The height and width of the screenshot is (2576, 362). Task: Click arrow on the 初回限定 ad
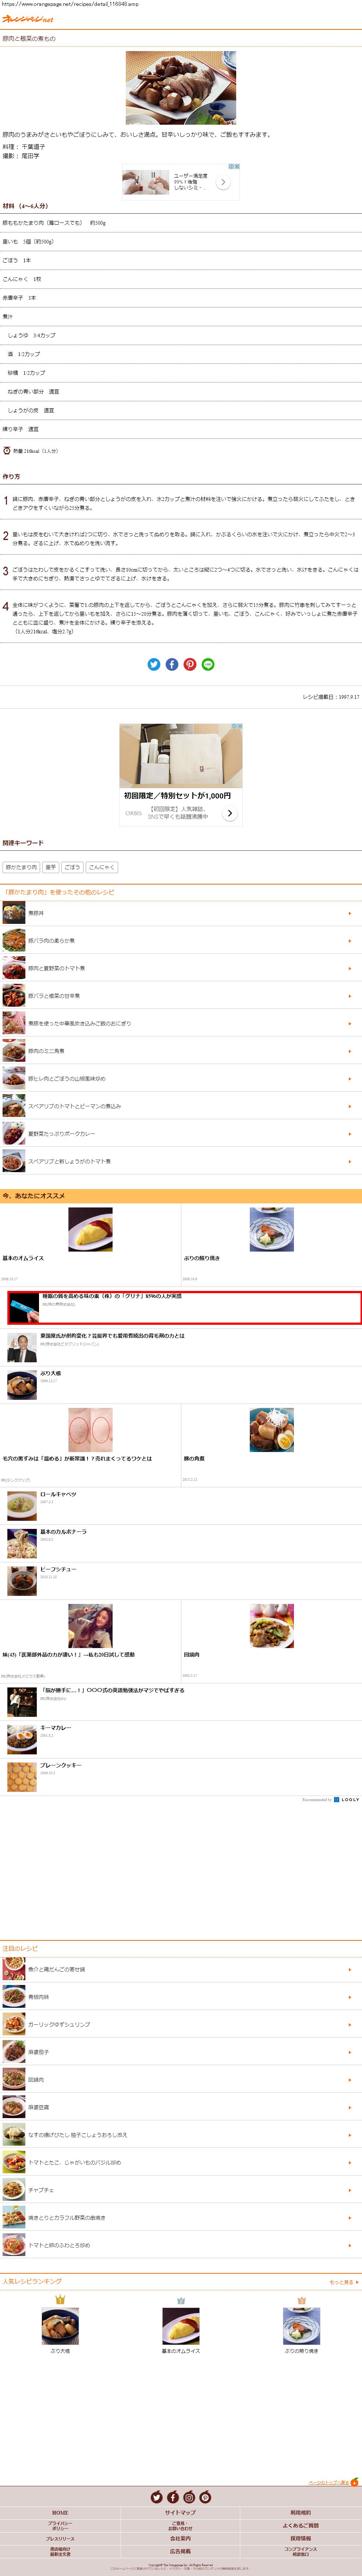click(x=229, y=813)
